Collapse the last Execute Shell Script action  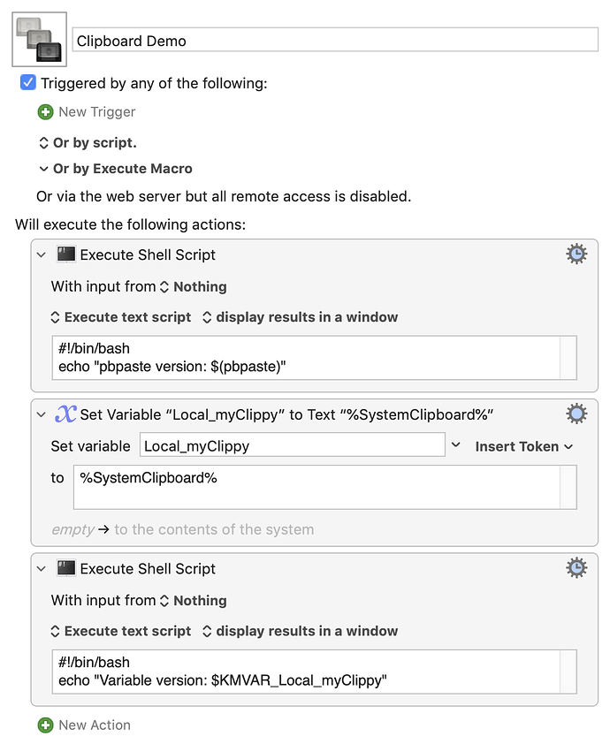[x=42, y=568]
